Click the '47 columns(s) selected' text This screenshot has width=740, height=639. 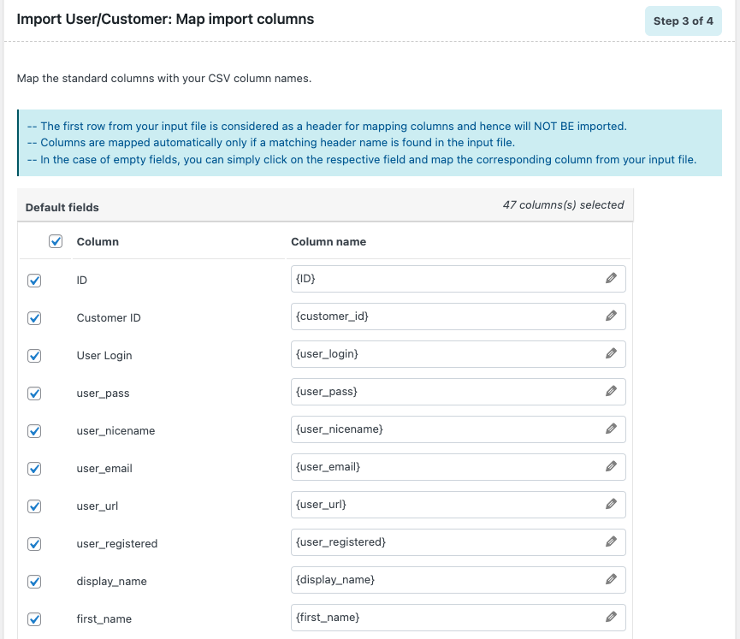563,204
